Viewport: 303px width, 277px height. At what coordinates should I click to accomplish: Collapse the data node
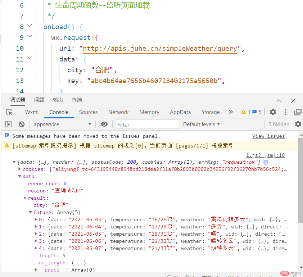click(x=20, y=176)
